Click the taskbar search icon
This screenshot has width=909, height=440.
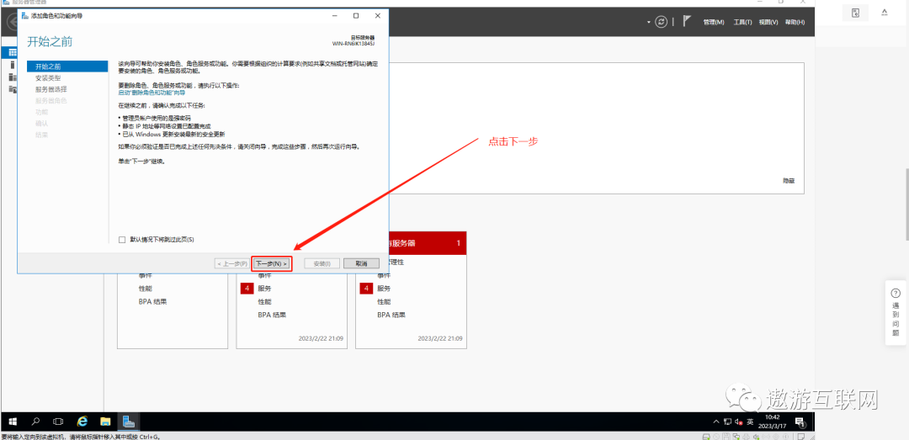click(x=35, y=421)
